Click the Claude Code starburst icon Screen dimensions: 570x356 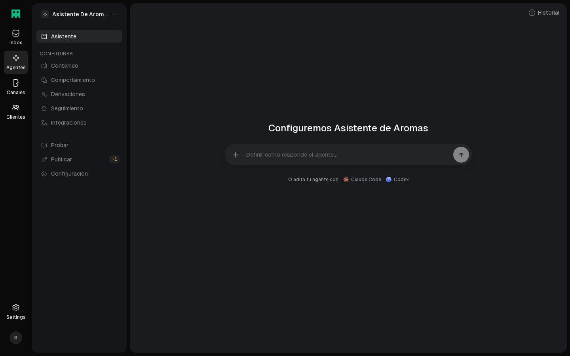point(346,180)
